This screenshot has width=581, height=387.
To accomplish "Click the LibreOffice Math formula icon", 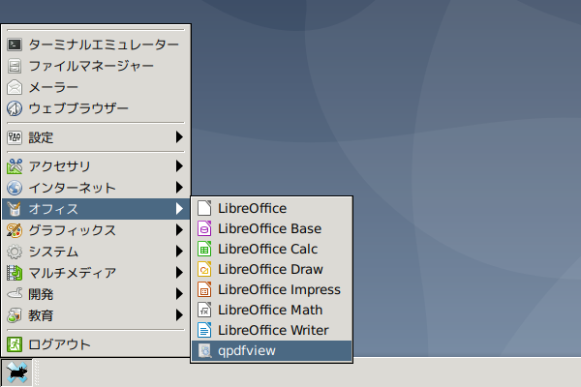I will 204,310.
